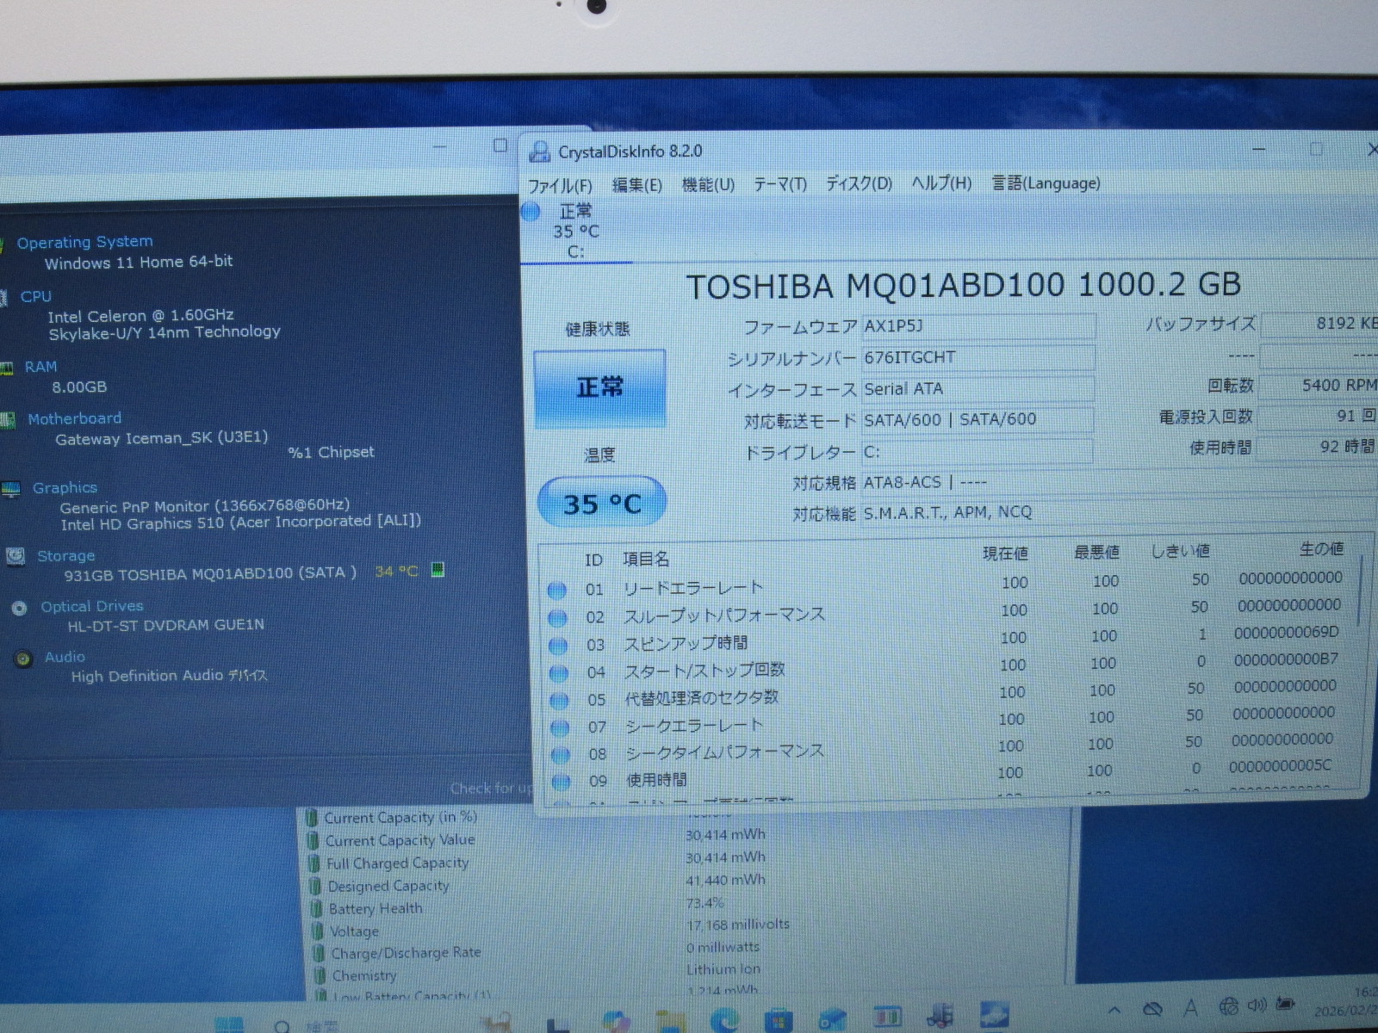The image size is (1378, 1033).
Task: Click the blue 正常 health status button
Action: pyautogui.click(x=599, y=388)
